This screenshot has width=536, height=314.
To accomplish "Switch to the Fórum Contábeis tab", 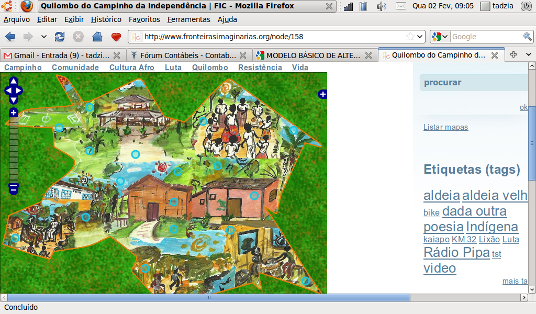I will [189, 55].
